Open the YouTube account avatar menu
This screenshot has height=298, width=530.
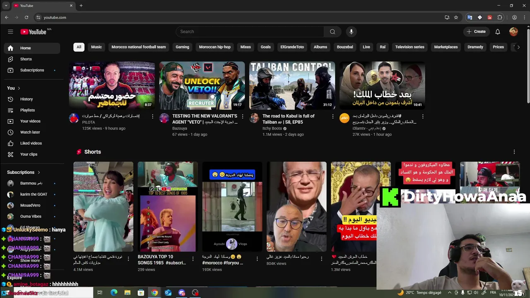[513, 31]
